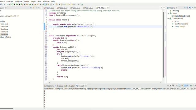Collapse the Task5 node in Outline
Image resolution: width=196 pixels, height=110 pixels.
click(x=168, y=13)
